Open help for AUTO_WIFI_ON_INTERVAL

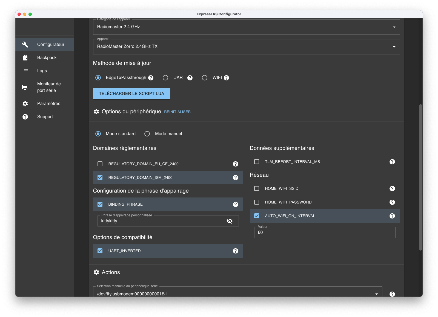point(392,216)
